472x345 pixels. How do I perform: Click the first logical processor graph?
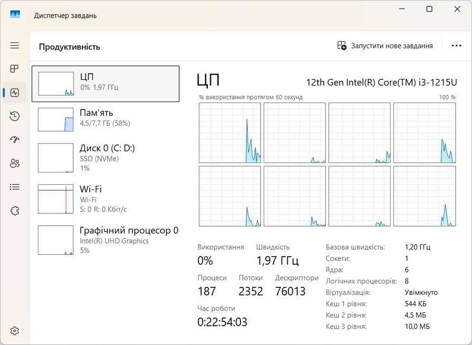(230, 133)
